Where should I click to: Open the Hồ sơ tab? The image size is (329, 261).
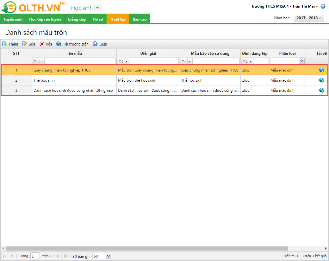pyautogui.click(x=98, y=19)
